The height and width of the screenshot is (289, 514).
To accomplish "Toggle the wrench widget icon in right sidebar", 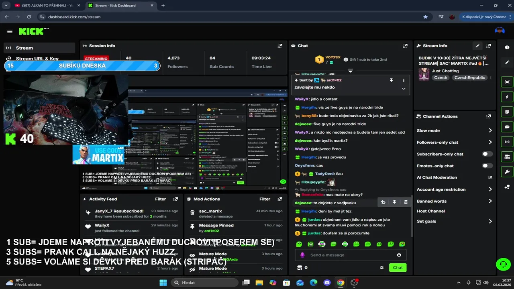I will click(x=507, y=172).
